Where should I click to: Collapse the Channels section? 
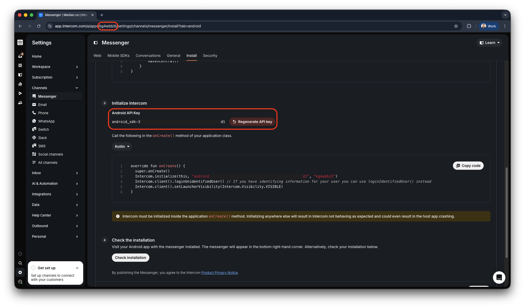tap(77, 88)
